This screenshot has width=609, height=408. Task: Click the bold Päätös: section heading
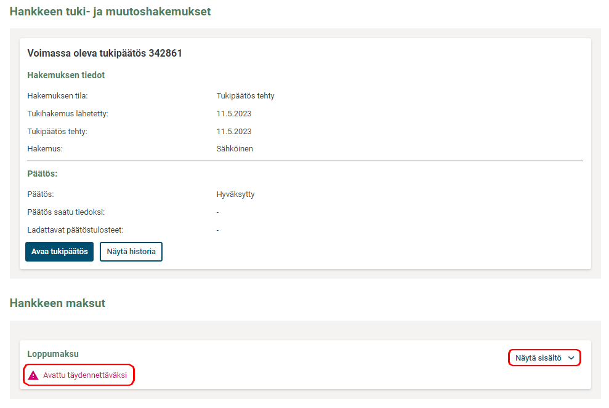point(42,174)
